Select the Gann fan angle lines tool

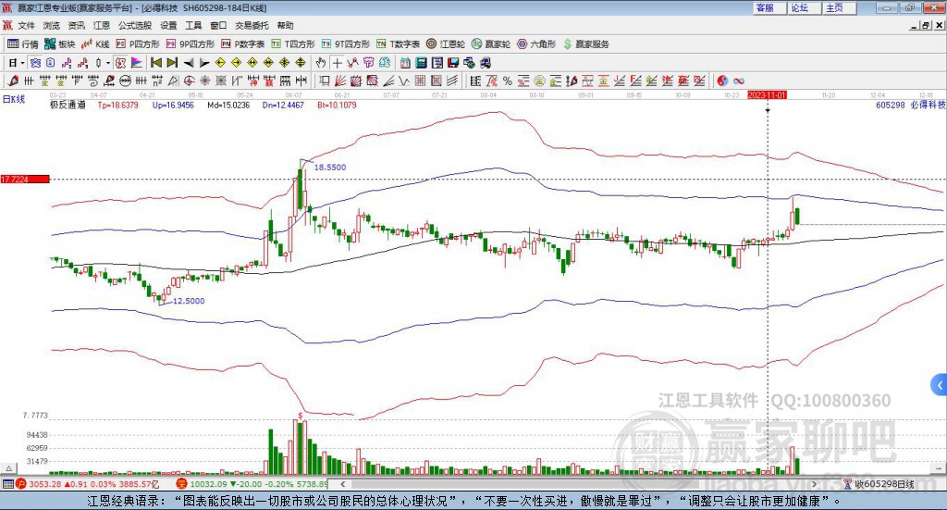[x=340, y=81]
